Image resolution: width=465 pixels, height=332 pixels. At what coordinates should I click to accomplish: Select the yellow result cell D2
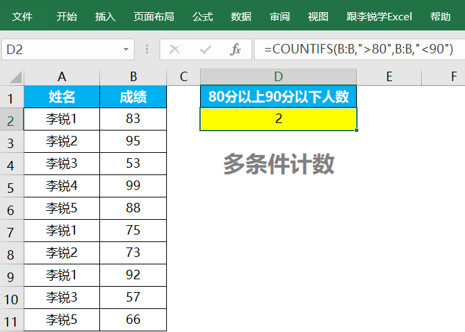coord(278,119)
